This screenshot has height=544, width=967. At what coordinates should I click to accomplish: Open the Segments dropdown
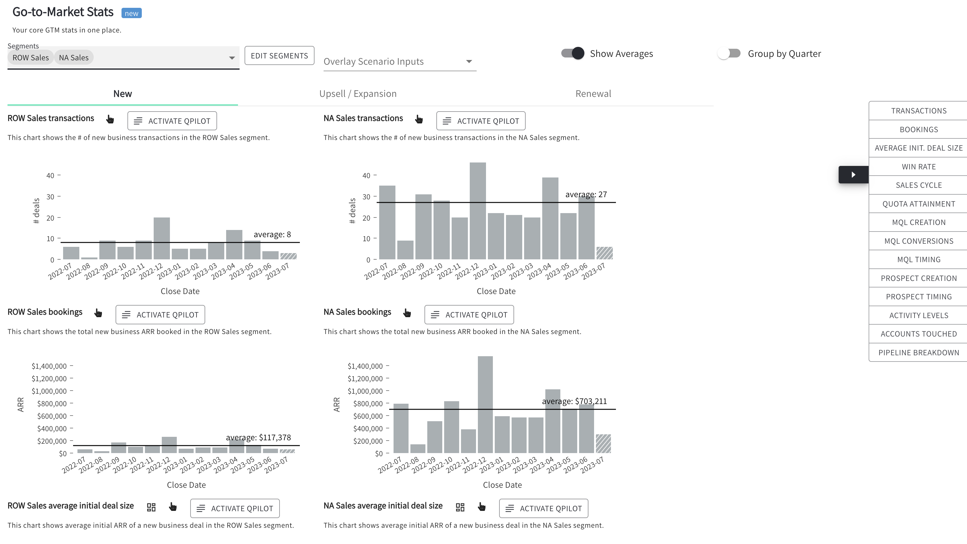232,57
